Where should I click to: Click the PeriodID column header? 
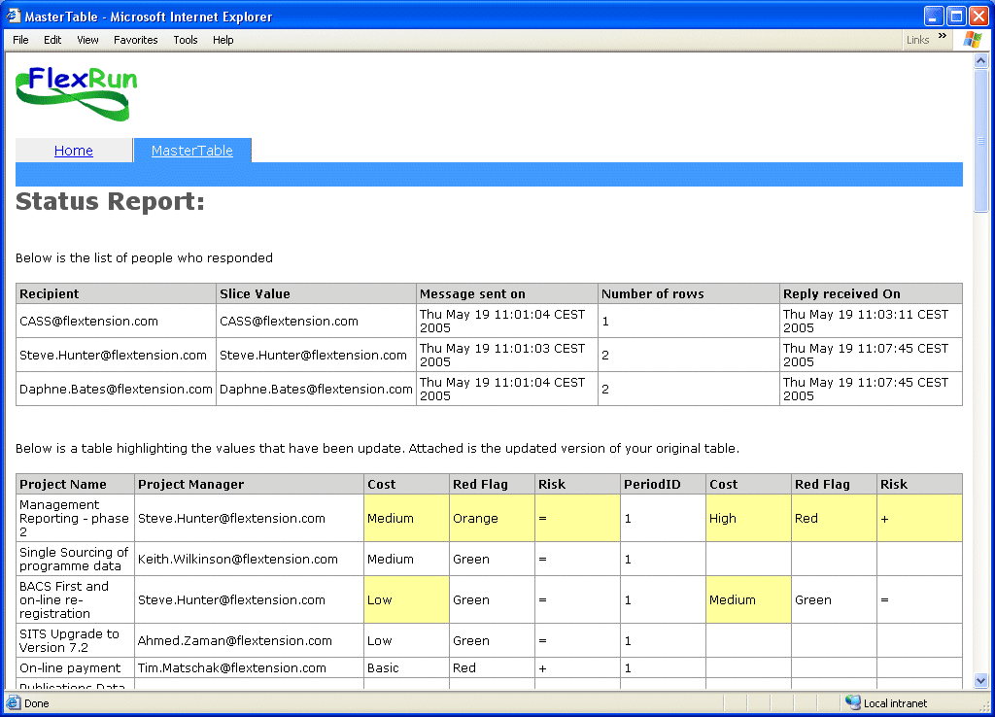663,484
